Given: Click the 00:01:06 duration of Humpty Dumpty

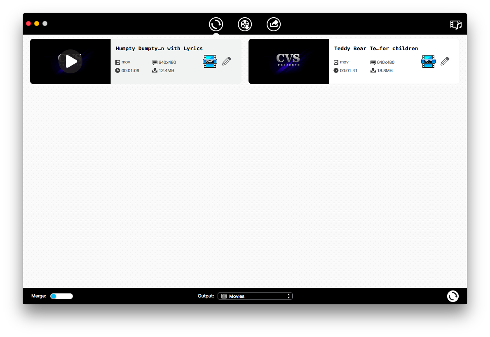Looking at the screenshot, I should tap(130, 70).
